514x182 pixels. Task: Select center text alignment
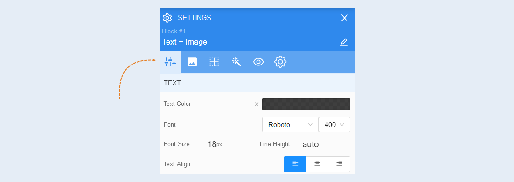coord(317,164)
